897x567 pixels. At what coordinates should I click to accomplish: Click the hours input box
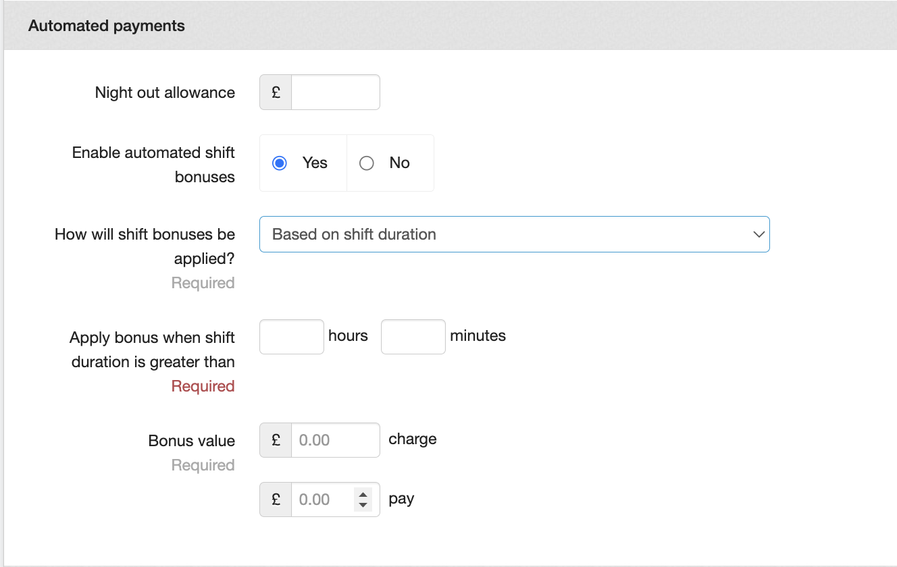(292, 337)
